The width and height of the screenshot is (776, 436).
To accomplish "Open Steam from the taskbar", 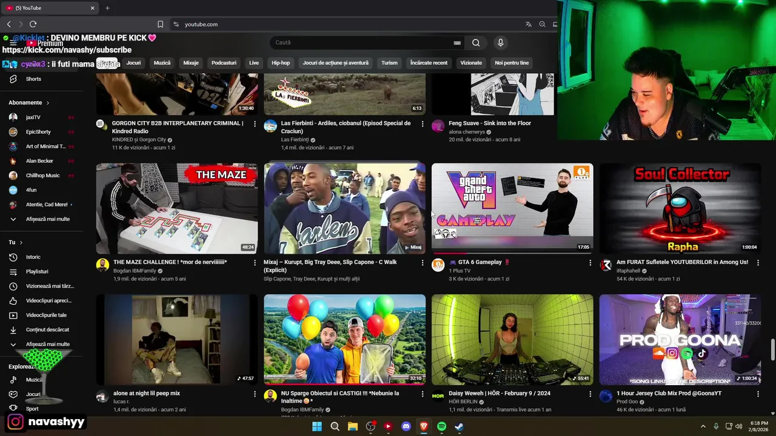I will (459, 426).
